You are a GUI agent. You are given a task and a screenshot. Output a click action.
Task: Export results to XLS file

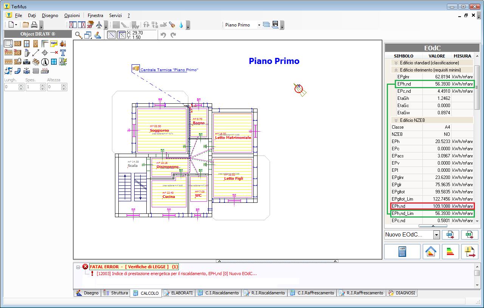click(470, 235)
